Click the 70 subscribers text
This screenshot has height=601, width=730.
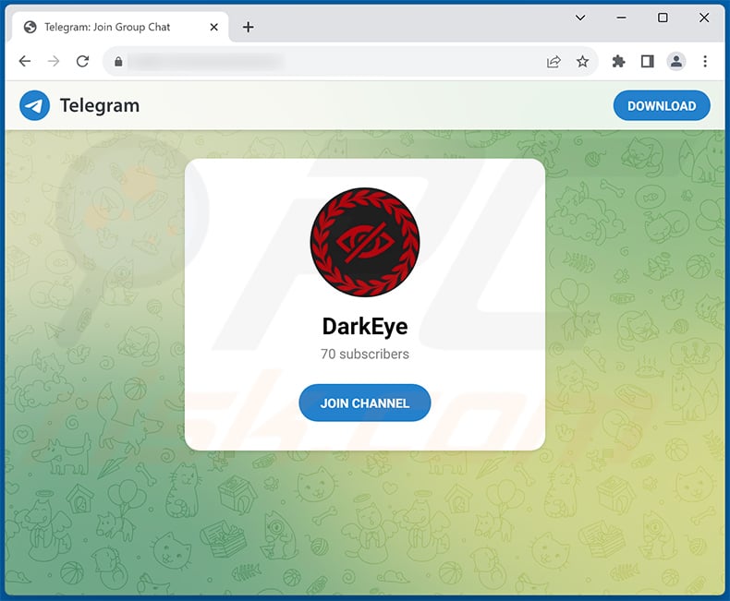(365, 354)
